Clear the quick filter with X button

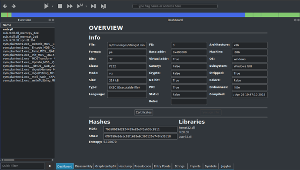click(x=50, y=166)
